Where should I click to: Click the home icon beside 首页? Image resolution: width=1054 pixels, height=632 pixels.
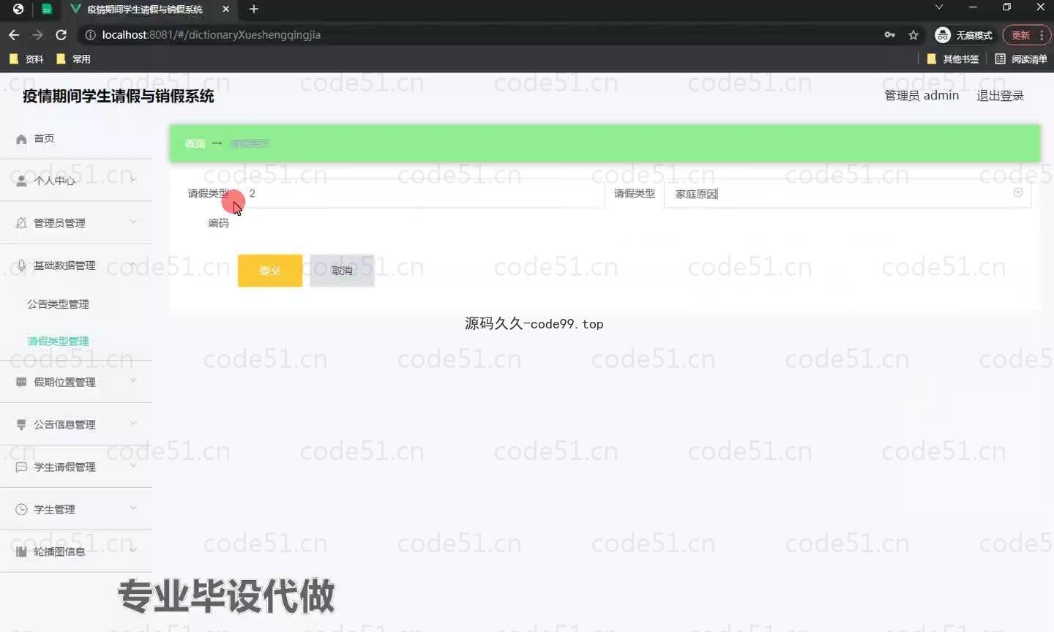tap(21, 139)
